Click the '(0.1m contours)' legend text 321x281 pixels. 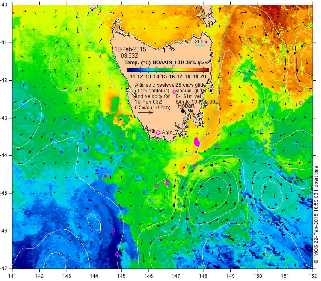pyautogui.click(x=152, y=91)
